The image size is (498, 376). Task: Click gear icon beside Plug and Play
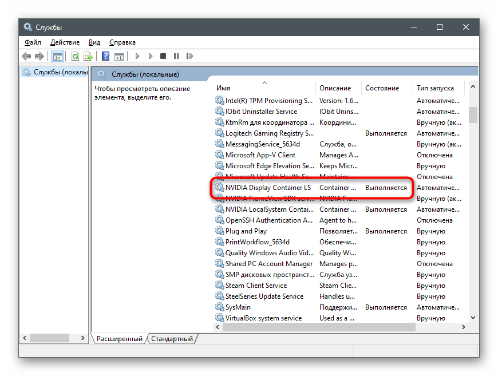point(219,231)
